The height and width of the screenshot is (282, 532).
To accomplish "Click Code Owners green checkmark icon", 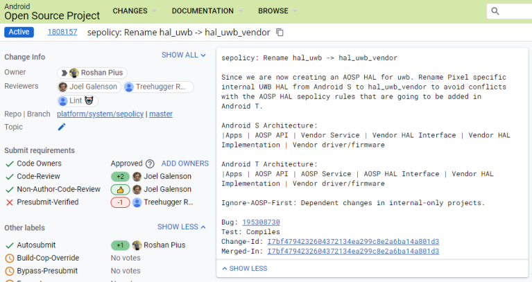I will pyautogui.click(x=10, y=164).
